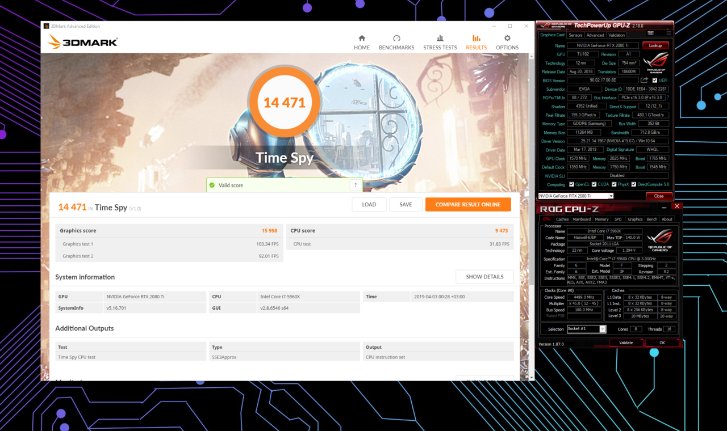Viewport: 727px width, 431px height.
Task: Click the Driver Version field in GPU-Z
Action: [619, 141]
